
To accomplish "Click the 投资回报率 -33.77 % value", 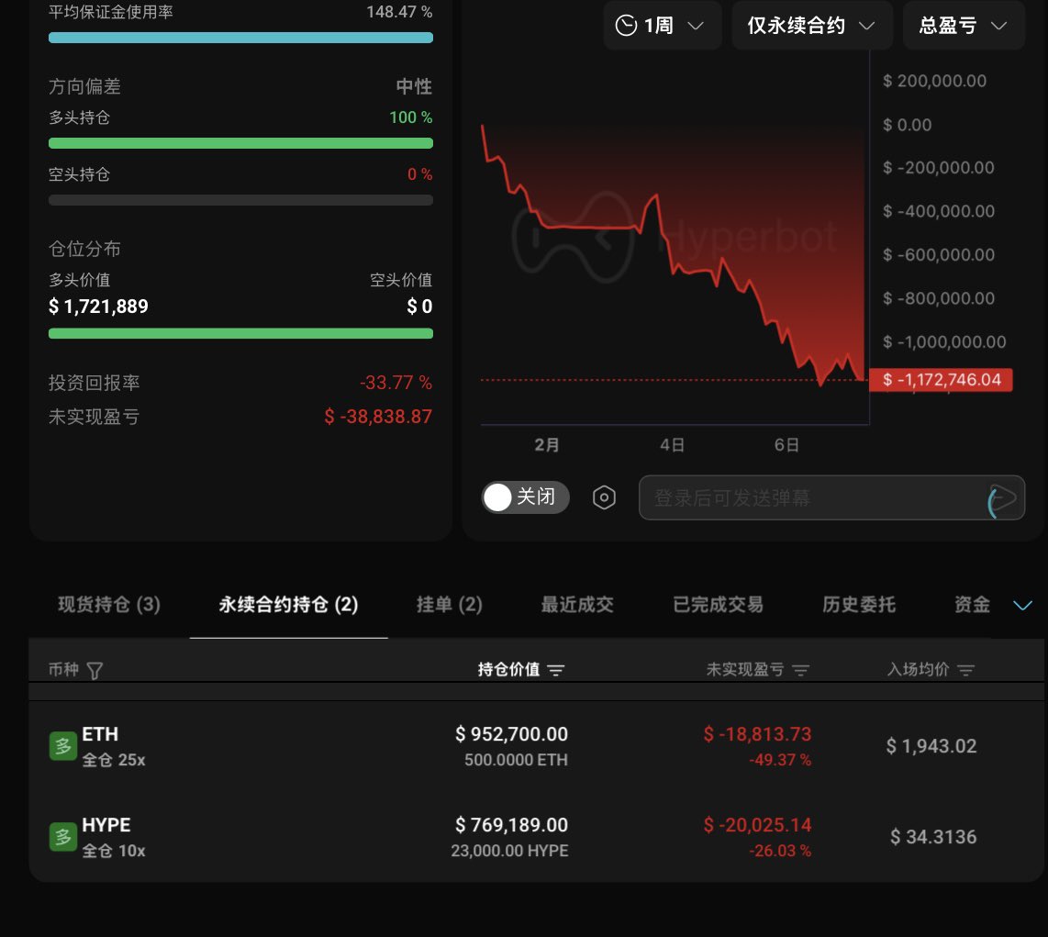I will tap(396, 383).
